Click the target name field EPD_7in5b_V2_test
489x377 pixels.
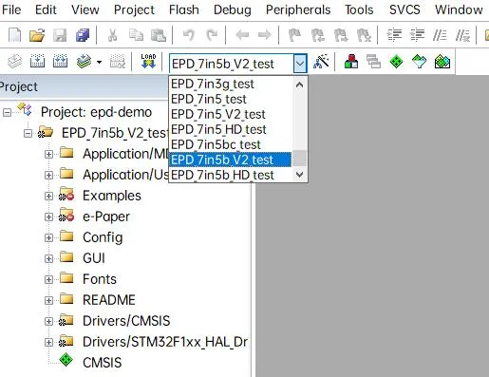(232, 64)
